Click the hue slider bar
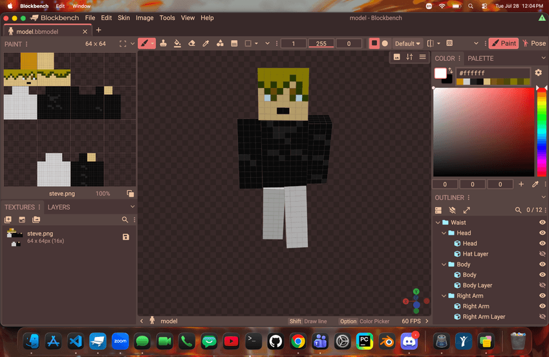549x357 pixels. (542, 133)
